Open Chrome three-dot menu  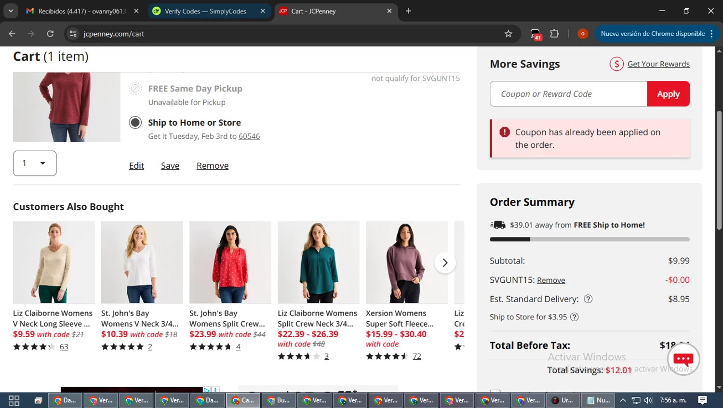[711, 34]
